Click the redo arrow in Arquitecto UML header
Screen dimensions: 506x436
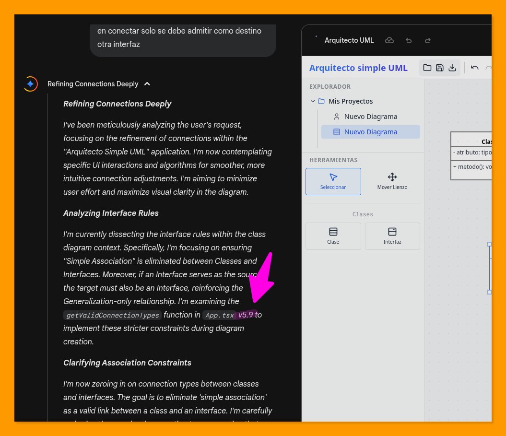428,41
